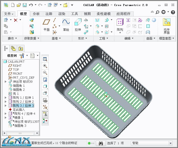Viewport: 178px width, 148px height.
Task: Click the refit view icon
Action: coord(45,59)
